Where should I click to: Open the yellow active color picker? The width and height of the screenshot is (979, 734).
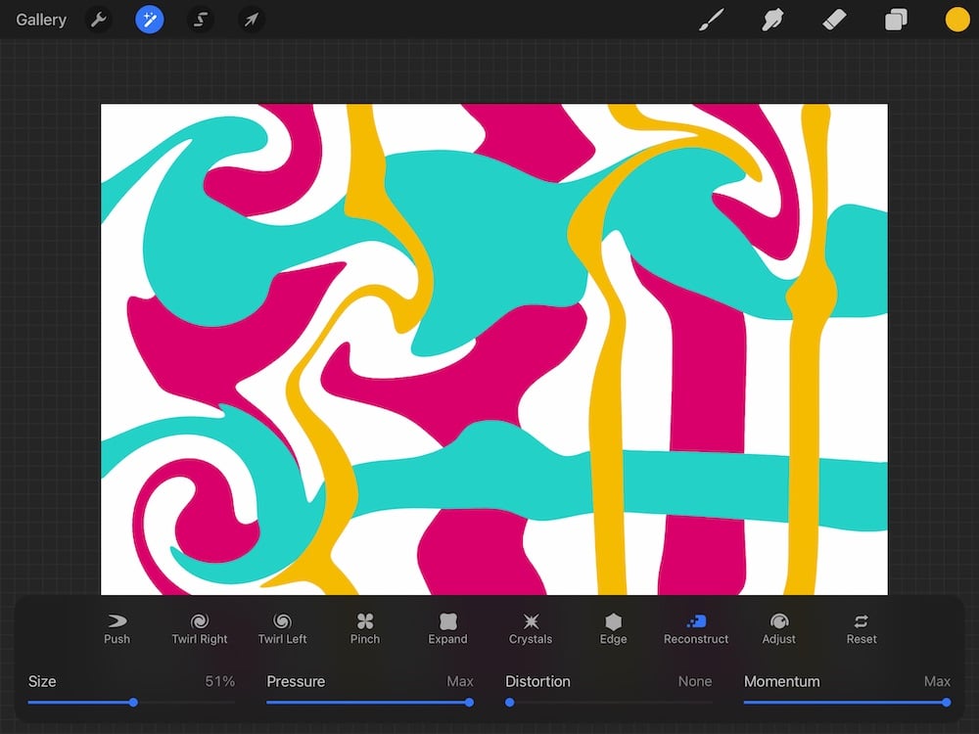(957, 20)
